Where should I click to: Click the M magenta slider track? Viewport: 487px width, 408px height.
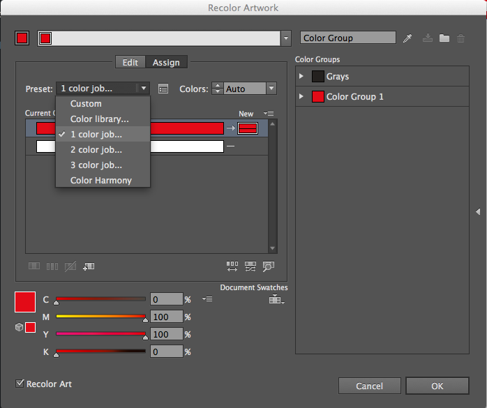coord(100,317)
